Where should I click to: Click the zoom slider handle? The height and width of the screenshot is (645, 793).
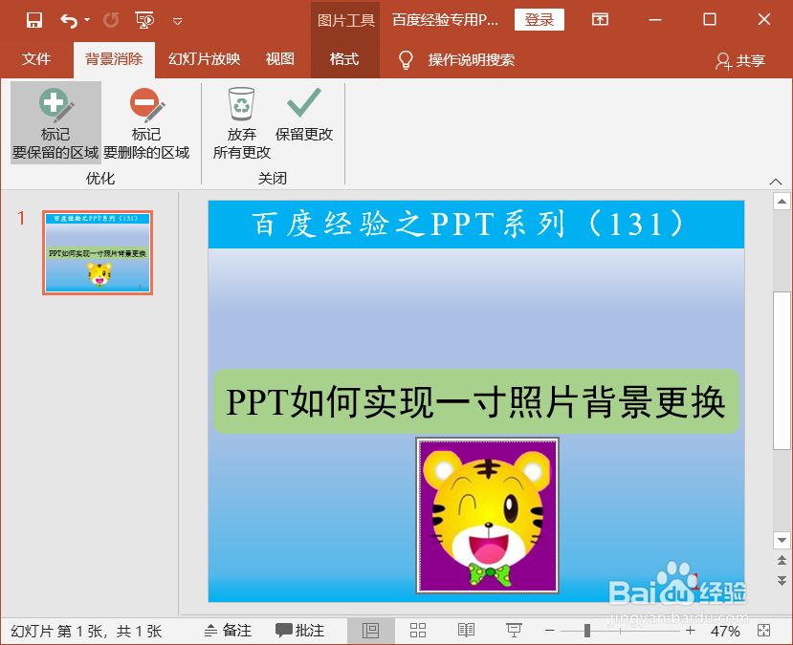pyautogui.click(x=587, y=631)
